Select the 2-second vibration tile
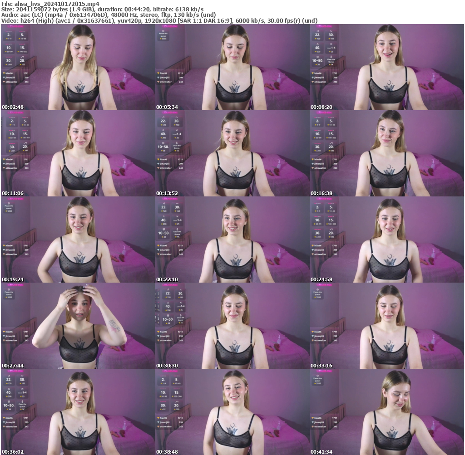Viewport: 465px width, 455px height. click(x=8, y=35)
